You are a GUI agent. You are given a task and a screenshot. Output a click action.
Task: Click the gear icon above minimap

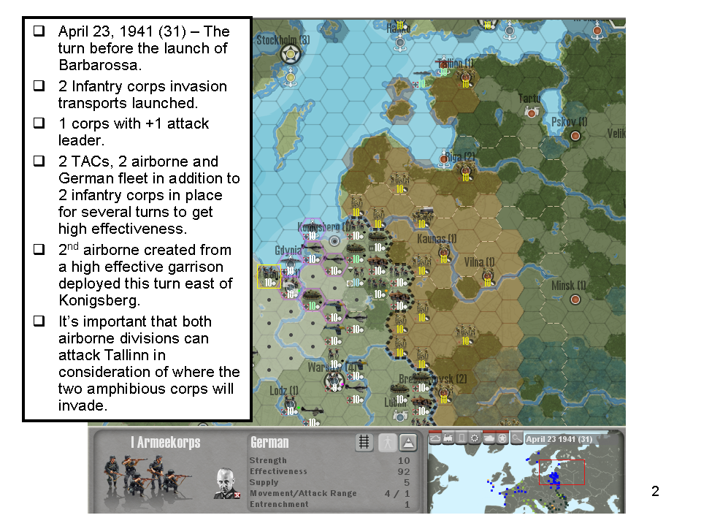(475, 439)
